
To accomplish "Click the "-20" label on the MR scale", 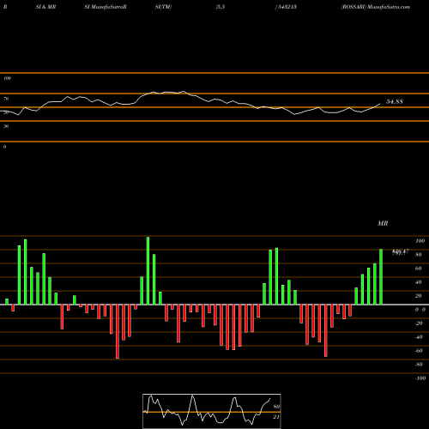I will click(419, 323).
